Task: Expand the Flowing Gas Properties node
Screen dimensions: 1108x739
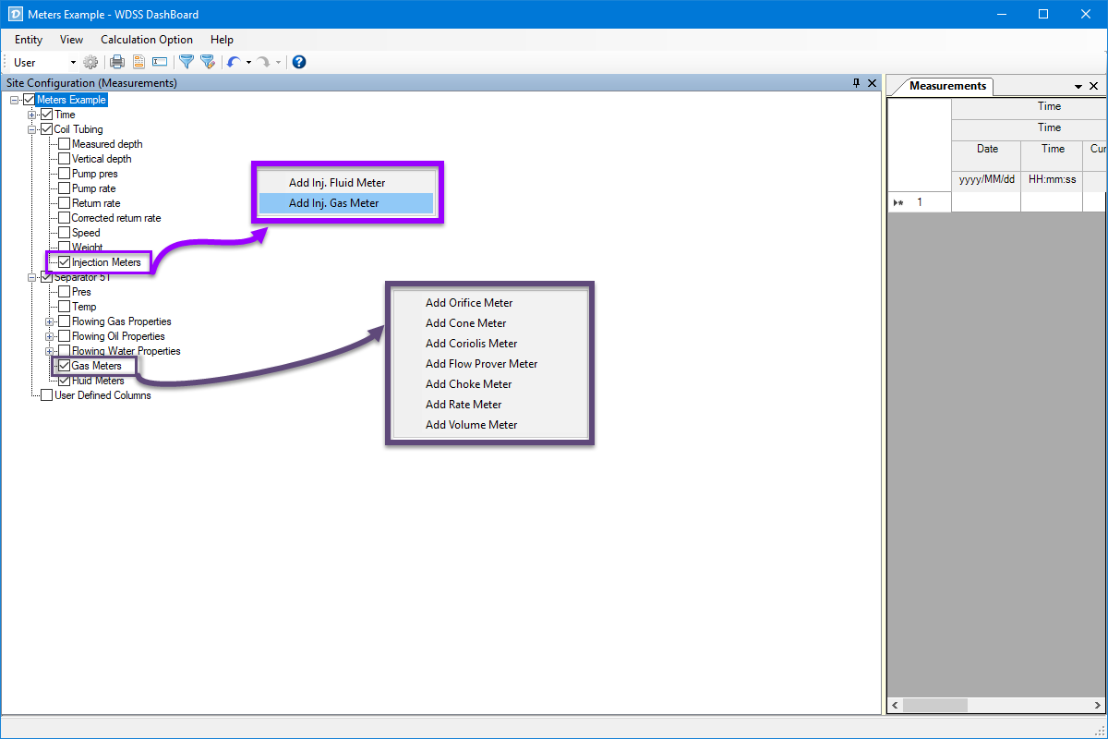Action: click(x=50, y=321)
